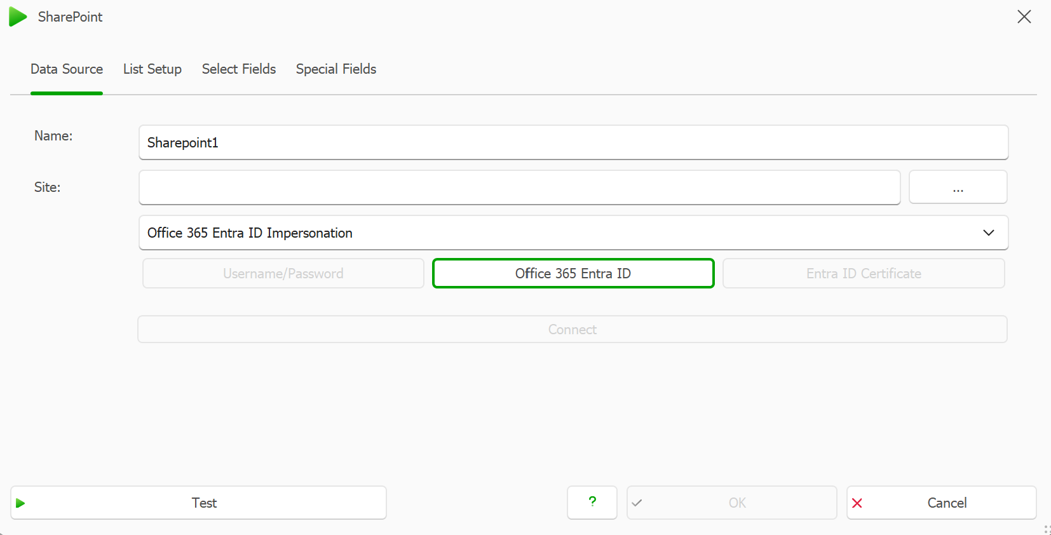
Task: Click the Name: label
Action: [x=53, y=136]
